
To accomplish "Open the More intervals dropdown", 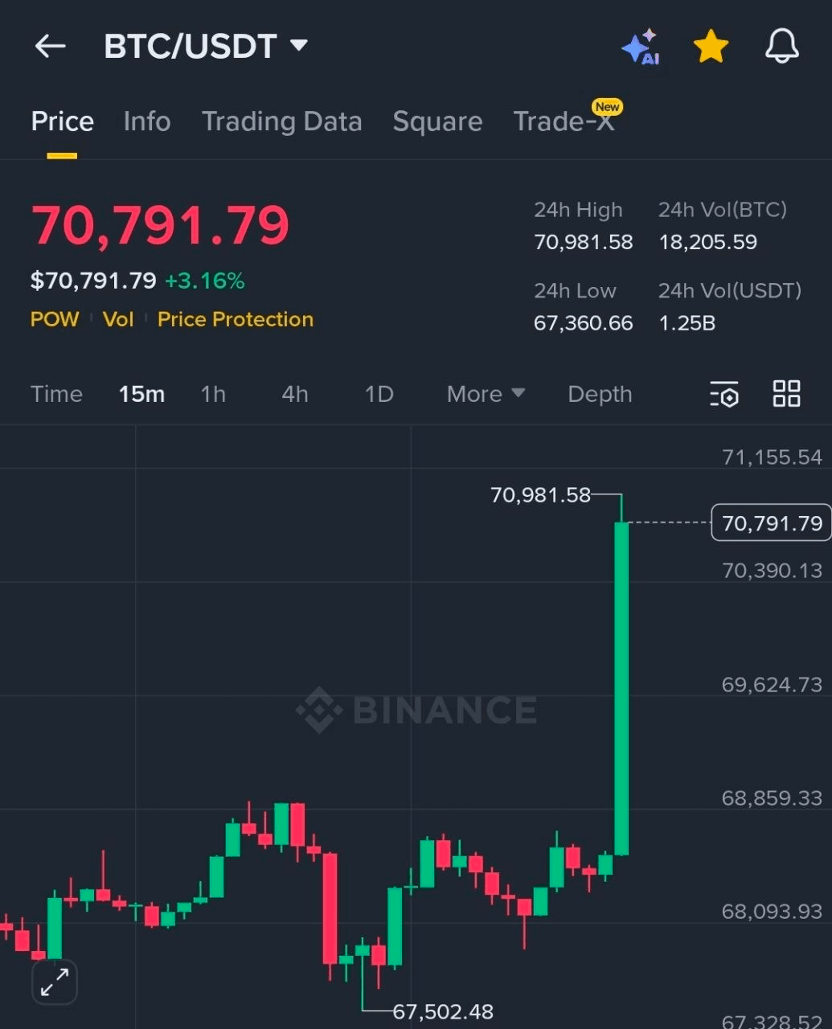I will (486, 394).
